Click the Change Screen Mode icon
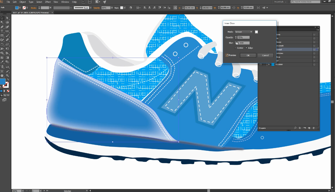This screenshot has width=335, height=192. point(4,100)
